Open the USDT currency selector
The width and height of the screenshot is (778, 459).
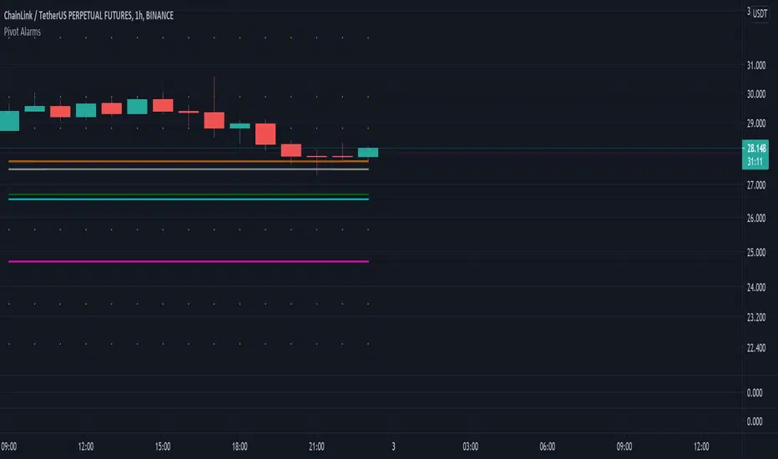760,13
